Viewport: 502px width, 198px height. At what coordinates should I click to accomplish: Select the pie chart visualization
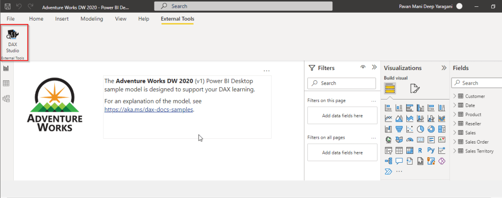point(421,129)
